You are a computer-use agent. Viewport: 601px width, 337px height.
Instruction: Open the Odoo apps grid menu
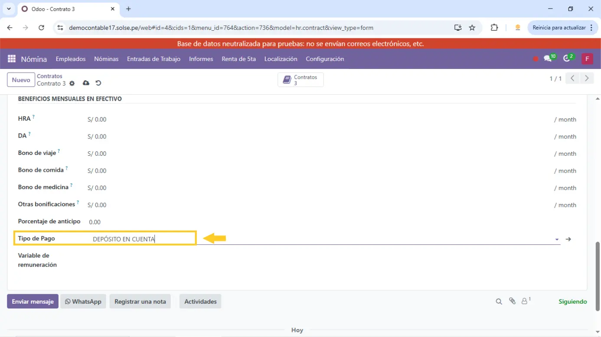pyautogui.click(x=12, y=59)
